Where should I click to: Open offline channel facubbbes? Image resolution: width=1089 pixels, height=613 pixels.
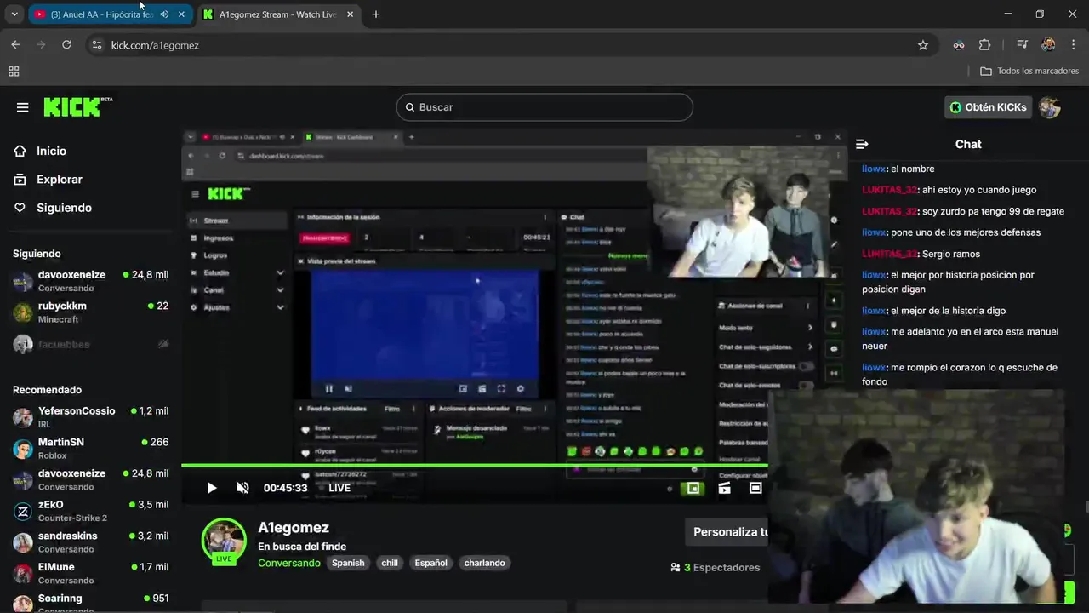(90, 344)
